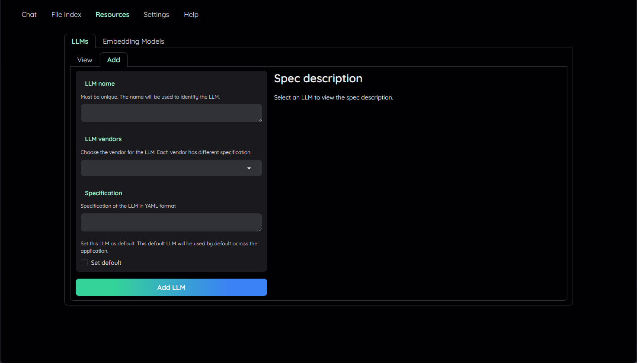Select the LLMs tab

coord(80,42)
